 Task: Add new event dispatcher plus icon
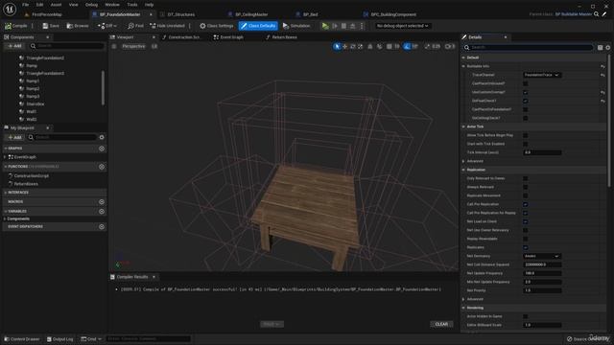[102, 227]
